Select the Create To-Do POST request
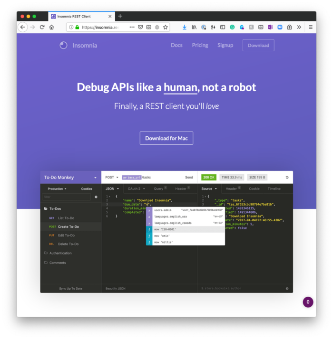The height and width of the screenshot is (339, 333). click(x=70, y=227)
